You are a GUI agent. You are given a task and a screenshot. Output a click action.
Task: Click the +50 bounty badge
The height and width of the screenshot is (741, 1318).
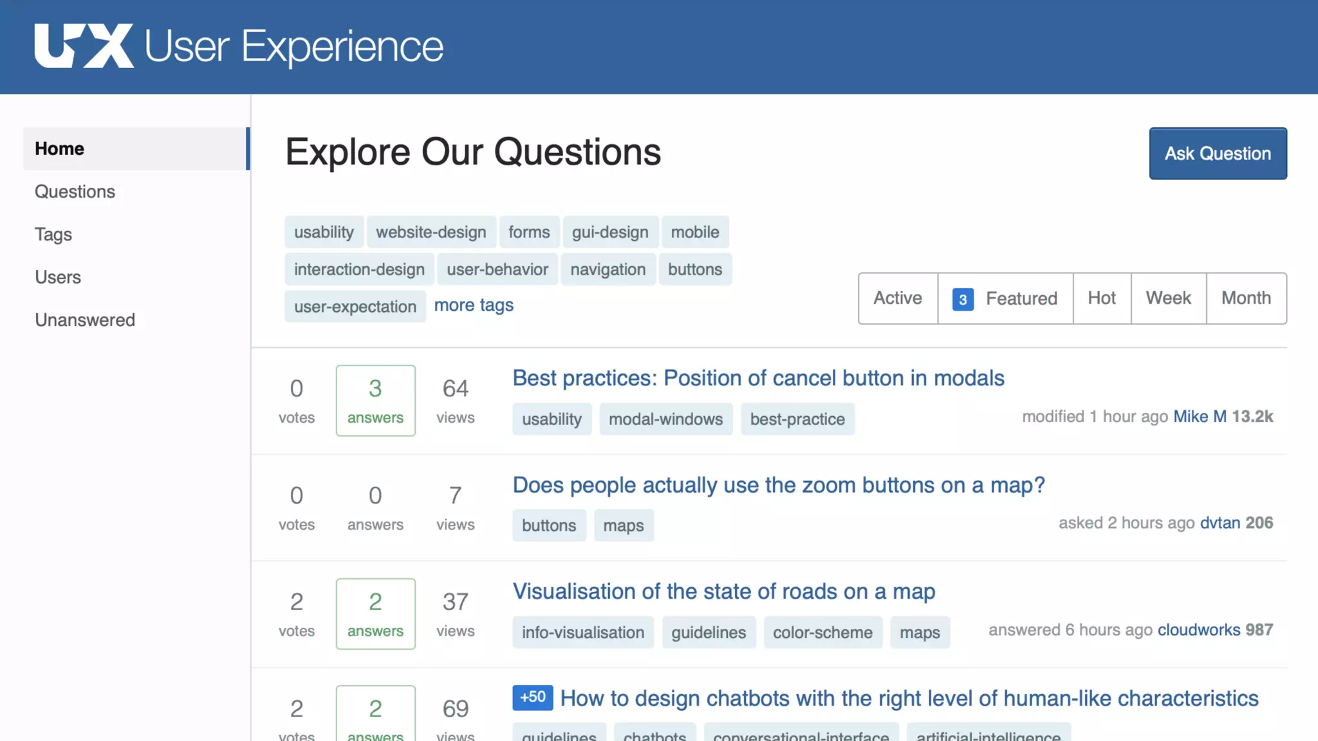click(532, 697)
